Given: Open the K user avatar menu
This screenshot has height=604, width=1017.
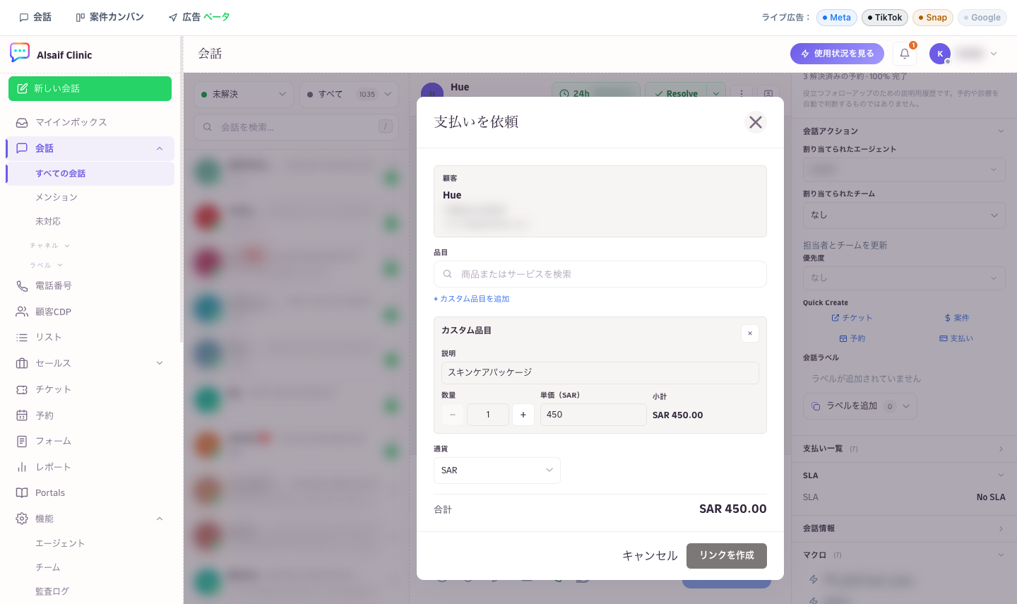Looking at the screenshot, I should click(x=963, y=54).
